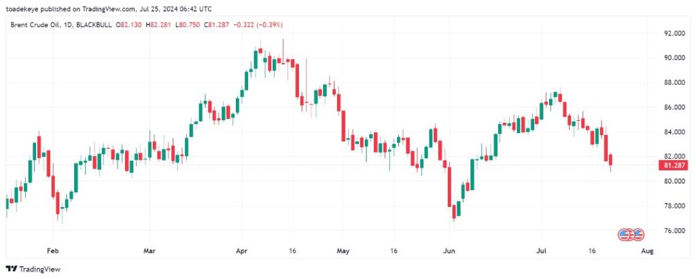Click the left US flag event icon
The width and height of the screenshot is (696, 279).
point(625,235)
